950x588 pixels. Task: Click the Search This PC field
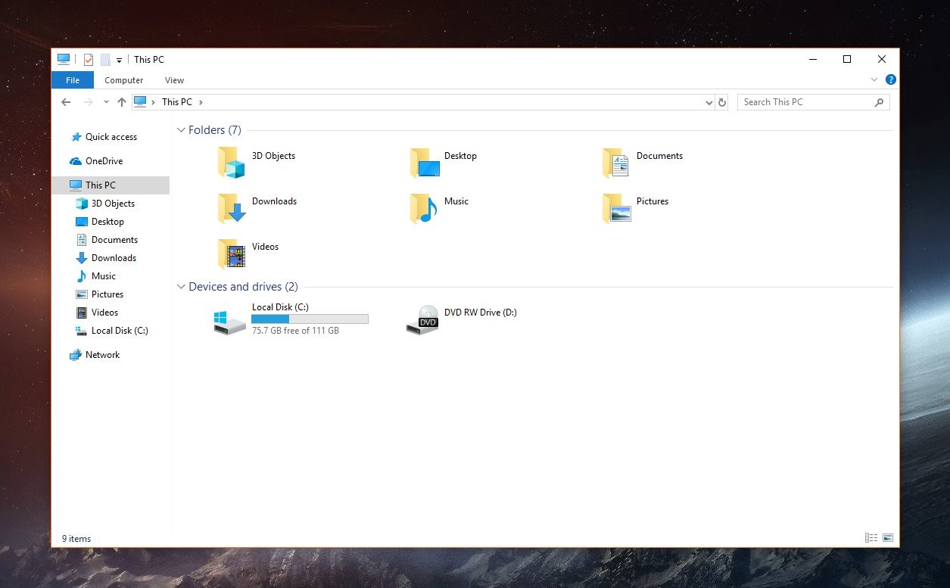[x=805, y=102]
